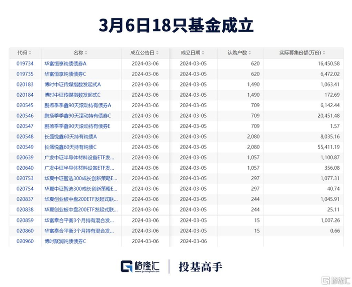Screen dimensions: 352x287
Task: Click the 成立公告日 column header
Action: click(x=145, y=53)
